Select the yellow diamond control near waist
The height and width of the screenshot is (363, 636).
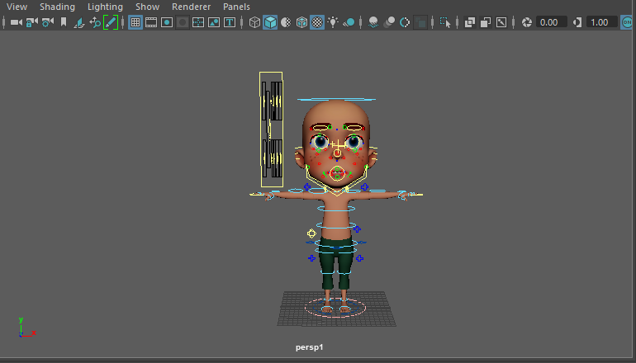(311, 233)
